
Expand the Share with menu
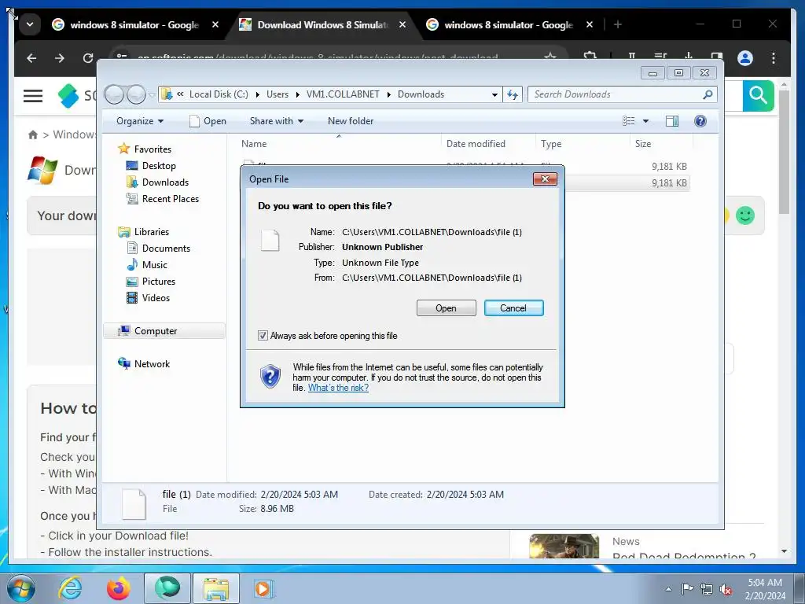pos(277,121)
